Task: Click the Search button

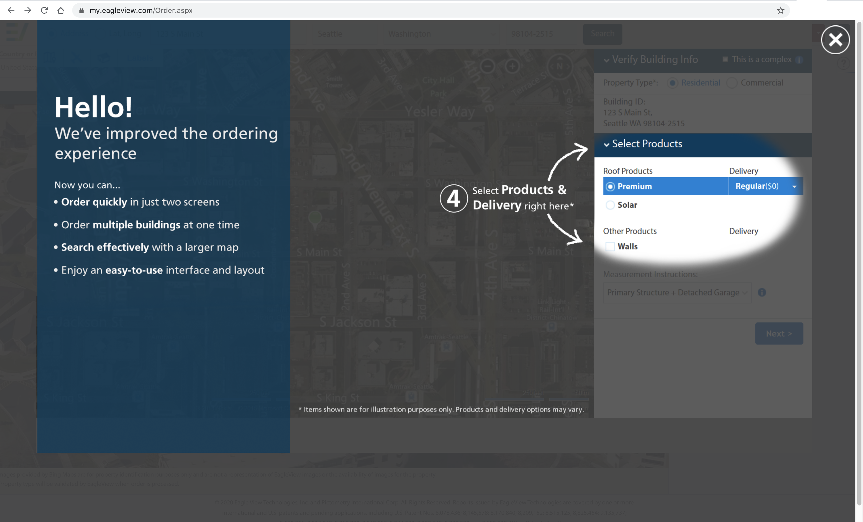Action: pyautogui.click(x=602, y=34)
